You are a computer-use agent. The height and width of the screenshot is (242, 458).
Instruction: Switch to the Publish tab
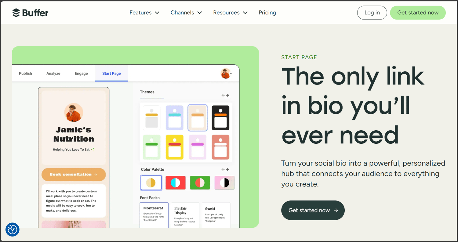pyautogui.click(x=25, y=73)
